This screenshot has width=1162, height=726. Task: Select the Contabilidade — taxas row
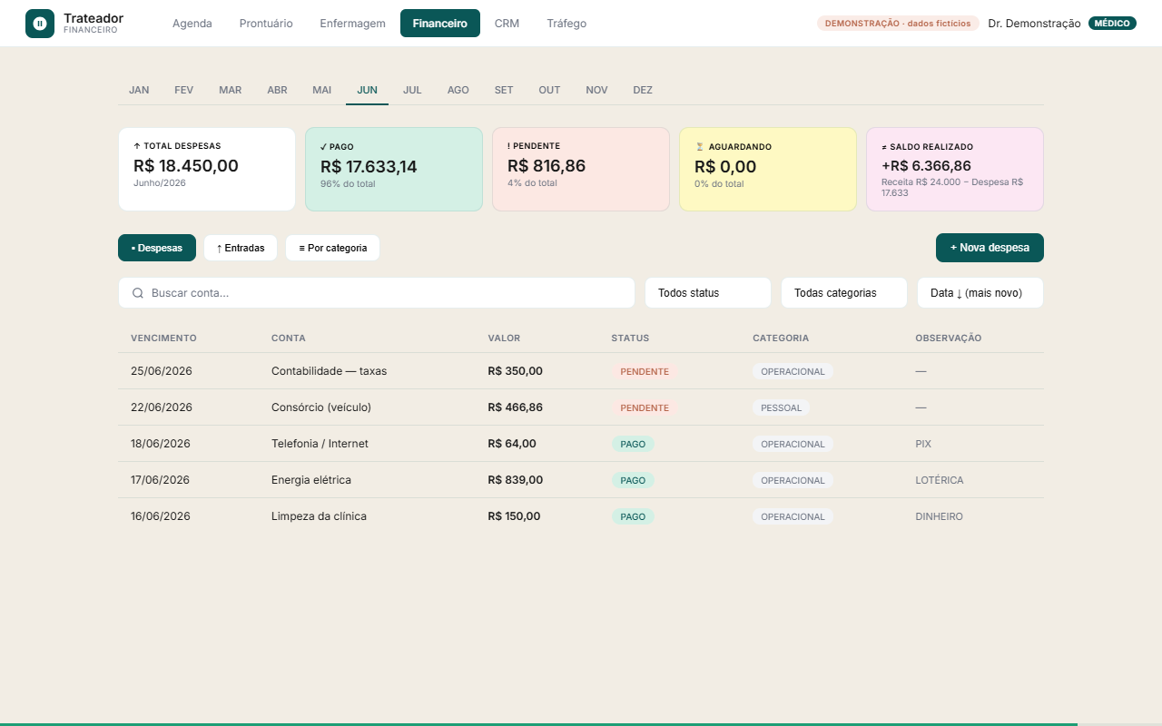pyautogui.click(x=581, y=371)
